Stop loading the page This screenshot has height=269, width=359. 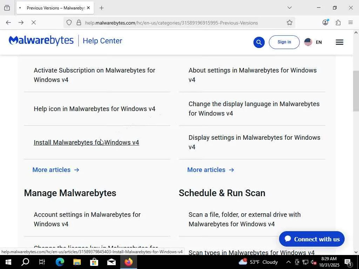[33, 22]
